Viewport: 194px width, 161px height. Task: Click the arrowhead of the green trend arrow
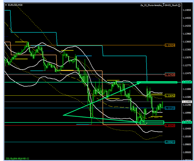pyautogui.click(x=139, y=82)
